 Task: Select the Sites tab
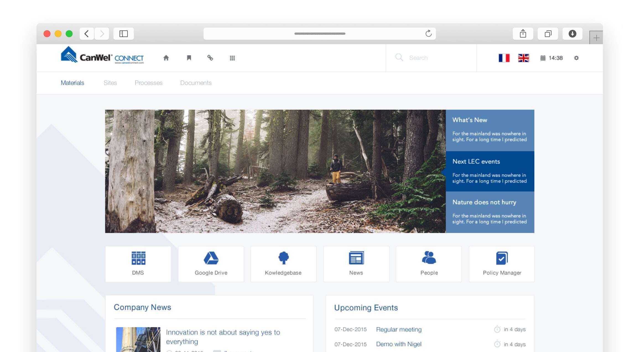coord(110,83)
